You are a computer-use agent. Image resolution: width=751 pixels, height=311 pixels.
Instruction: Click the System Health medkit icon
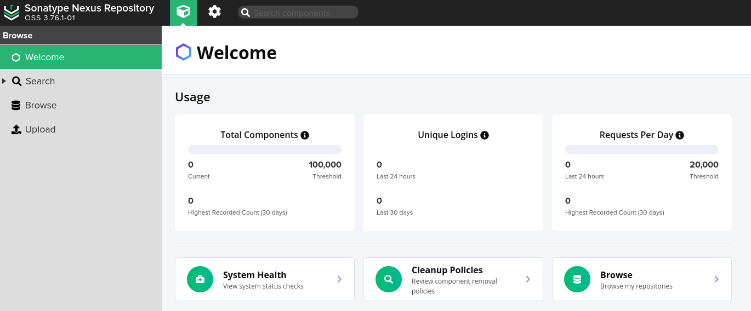pyautogui.click(x=200, y=279)
